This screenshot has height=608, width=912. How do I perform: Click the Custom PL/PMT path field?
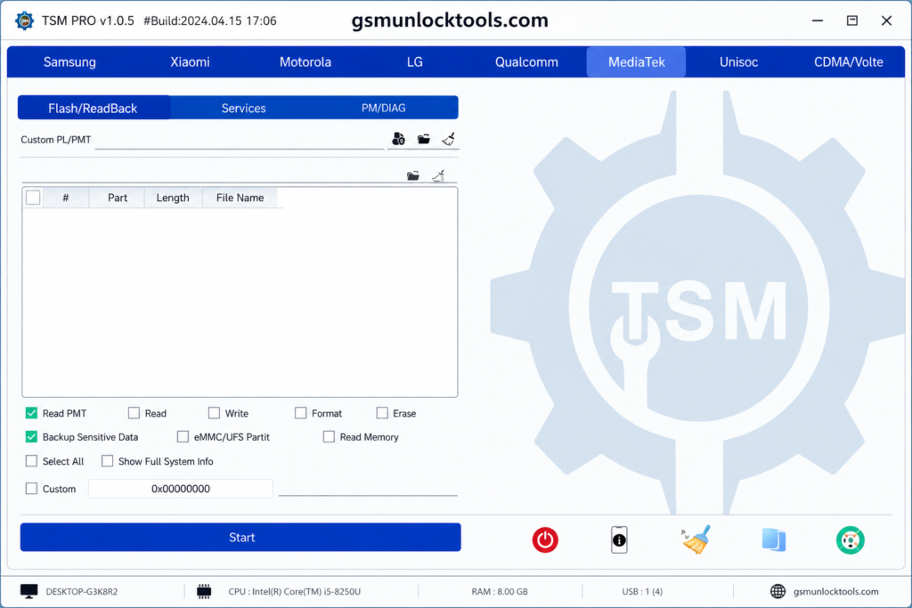240,140
